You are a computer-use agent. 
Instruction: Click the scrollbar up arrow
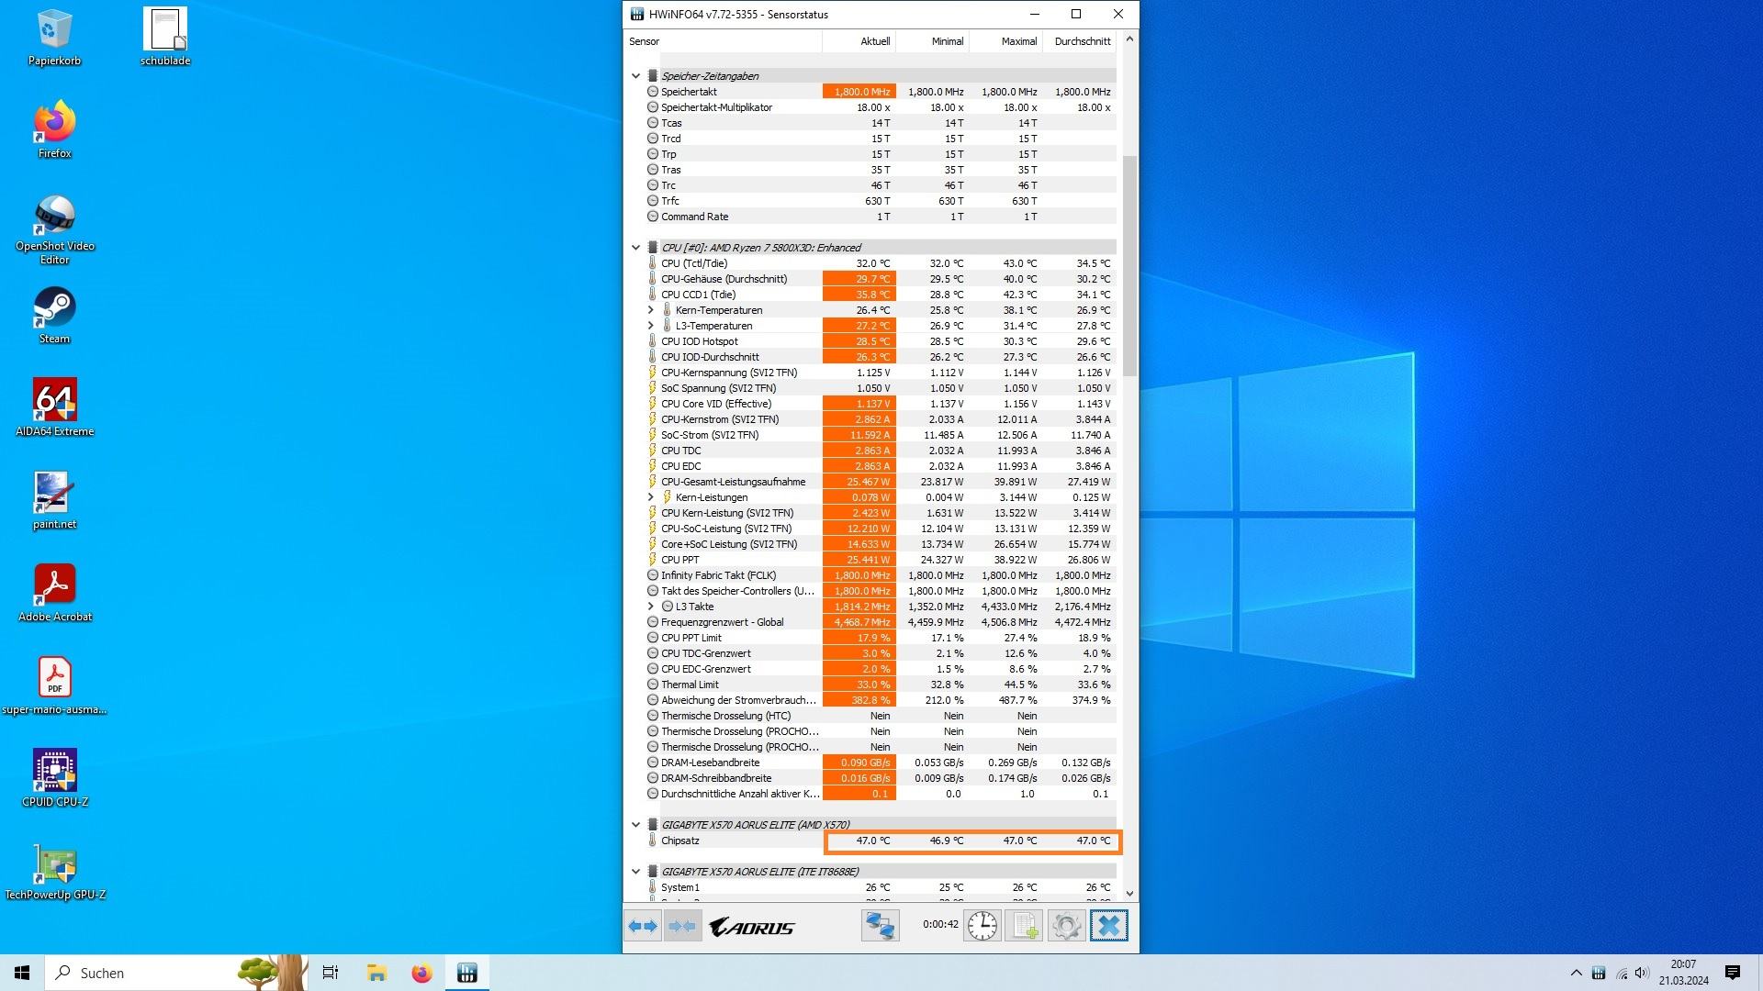coord(1129,39)
